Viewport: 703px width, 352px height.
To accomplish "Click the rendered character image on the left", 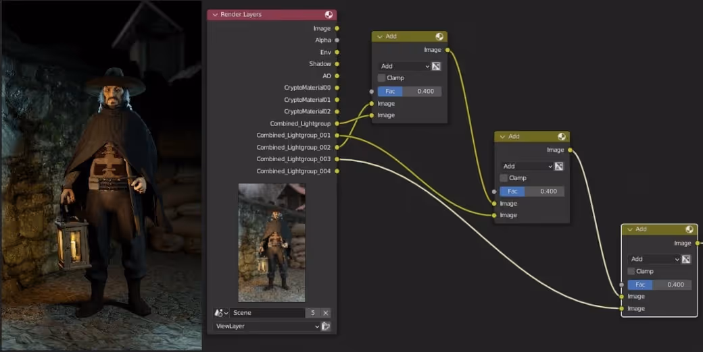I will 101,176.
